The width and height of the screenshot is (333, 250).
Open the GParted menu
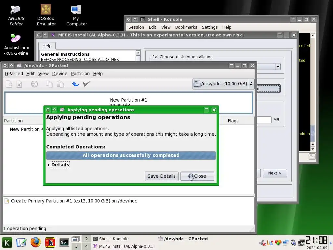click(x=14, y=74)
